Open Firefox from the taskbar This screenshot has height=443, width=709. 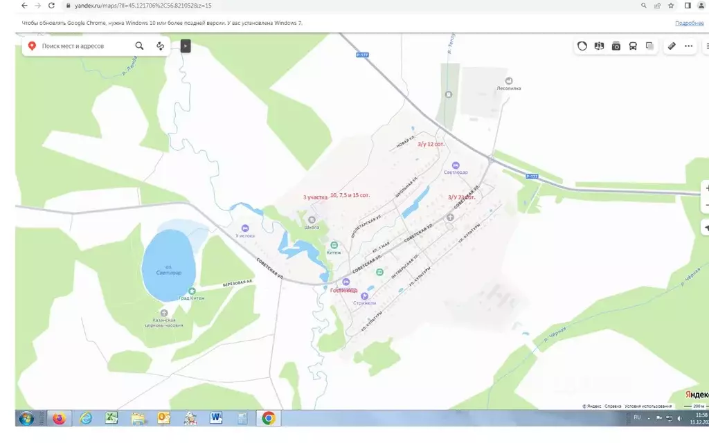60,419
